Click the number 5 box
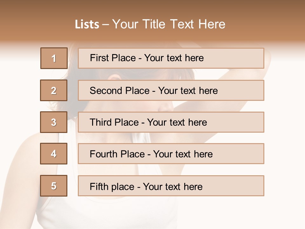 pyautogui.click(x=54, y=186)
